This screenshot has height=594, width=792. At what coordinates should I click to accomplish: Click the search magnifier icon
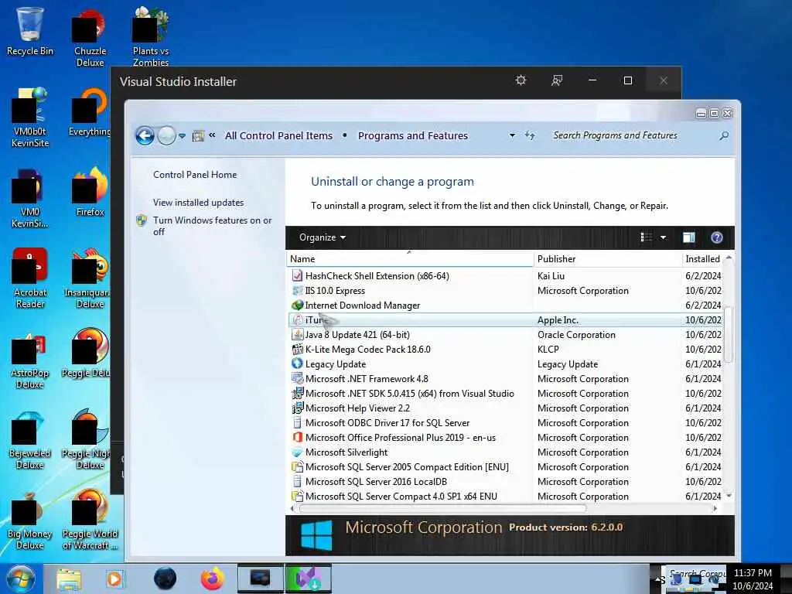[x=724, y=135]
